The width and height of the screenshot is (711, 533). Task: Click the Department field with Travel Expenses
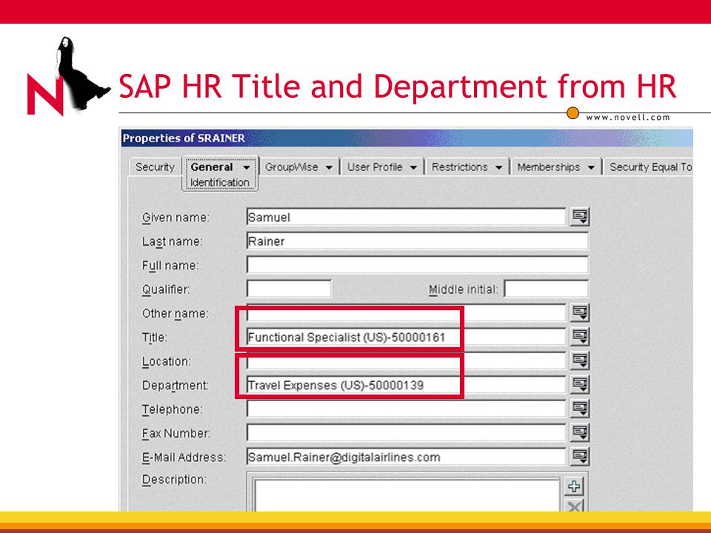[x=407, y=385]
